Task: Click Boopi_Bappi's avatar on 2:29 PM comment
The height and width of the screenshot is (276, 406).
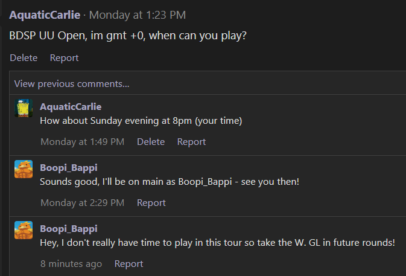Action: click(x=24, y=169)
